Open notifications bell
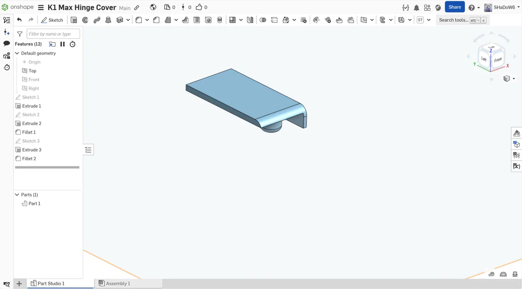This screenshot has width=522, height=289. tap(416, 7)
